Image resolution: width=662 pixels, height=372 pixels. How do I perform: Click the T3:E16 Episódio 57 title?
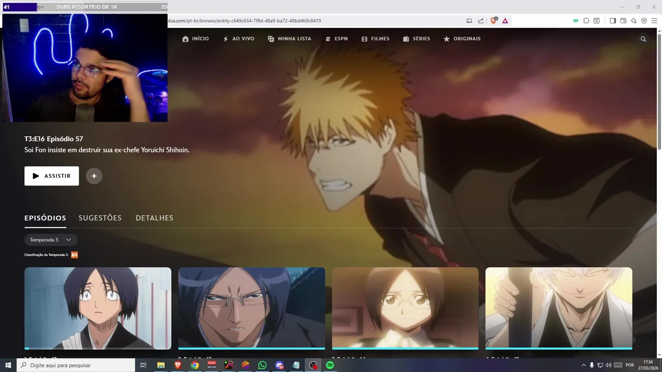point(54,139)
